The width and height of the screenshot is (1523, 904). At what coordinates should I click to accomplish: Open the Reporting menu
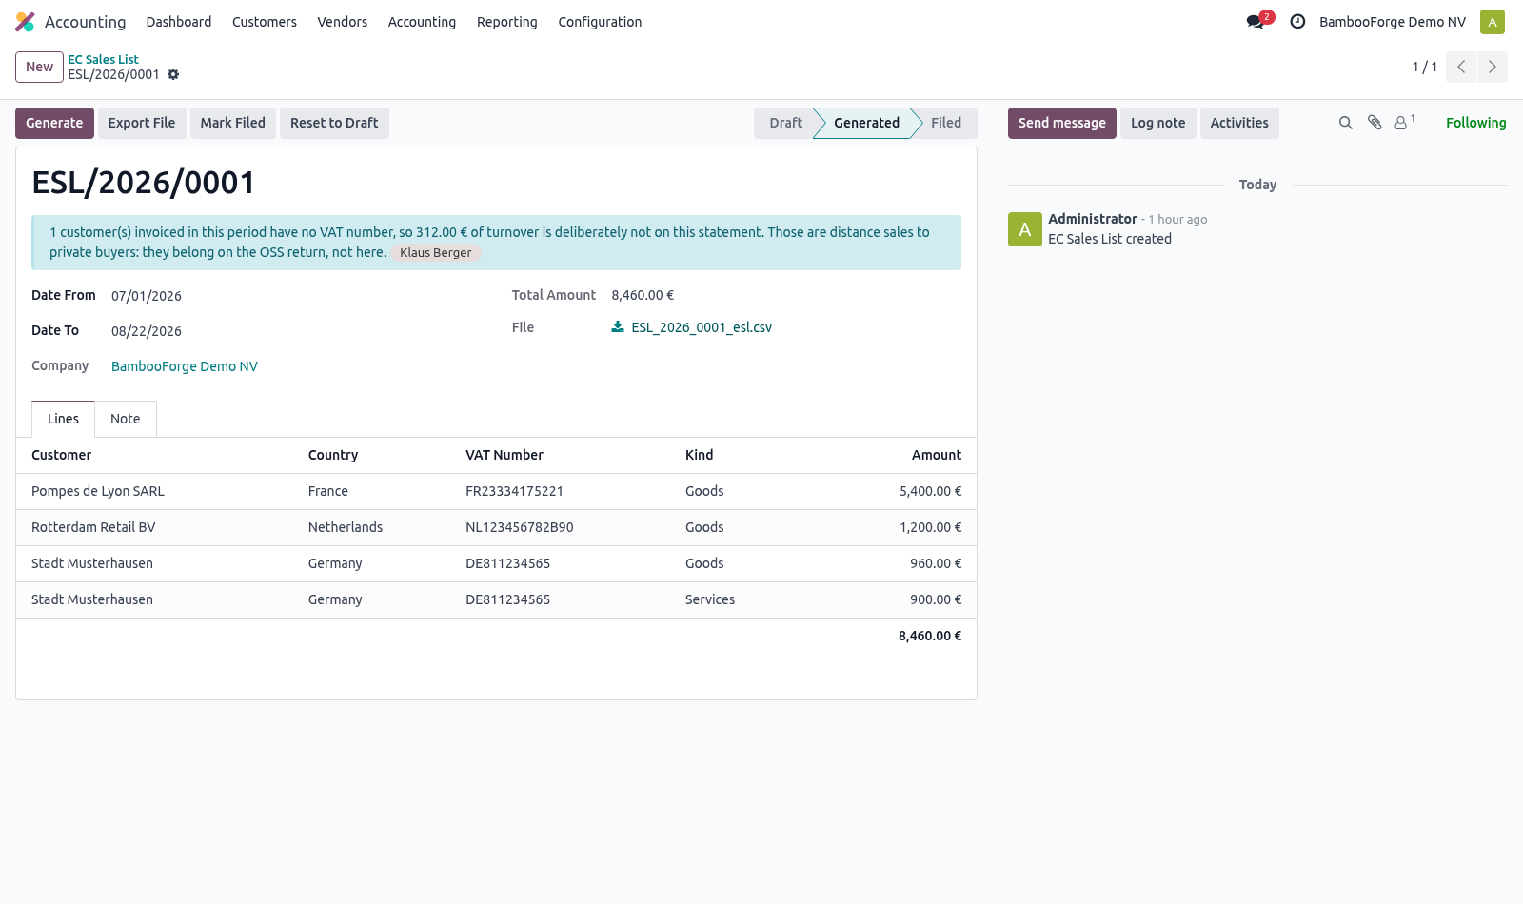coord(507,22)
